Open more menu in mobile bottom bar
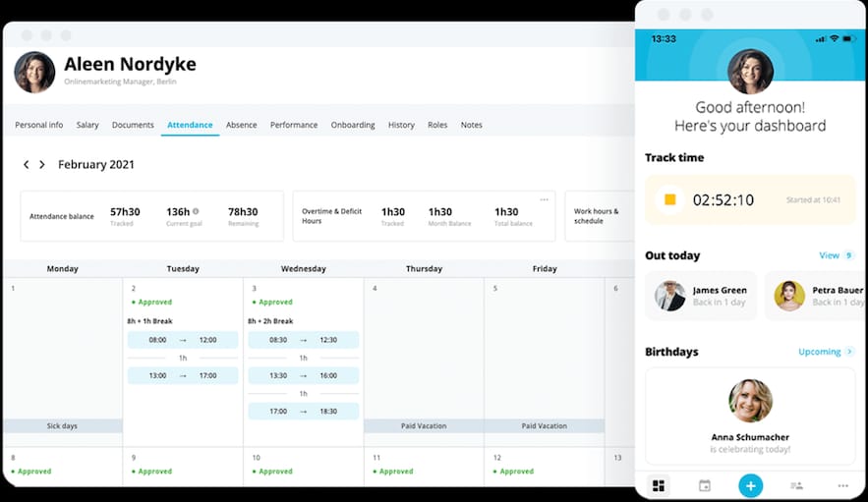This screenshot has height=502, width=868. pos(842,486)
